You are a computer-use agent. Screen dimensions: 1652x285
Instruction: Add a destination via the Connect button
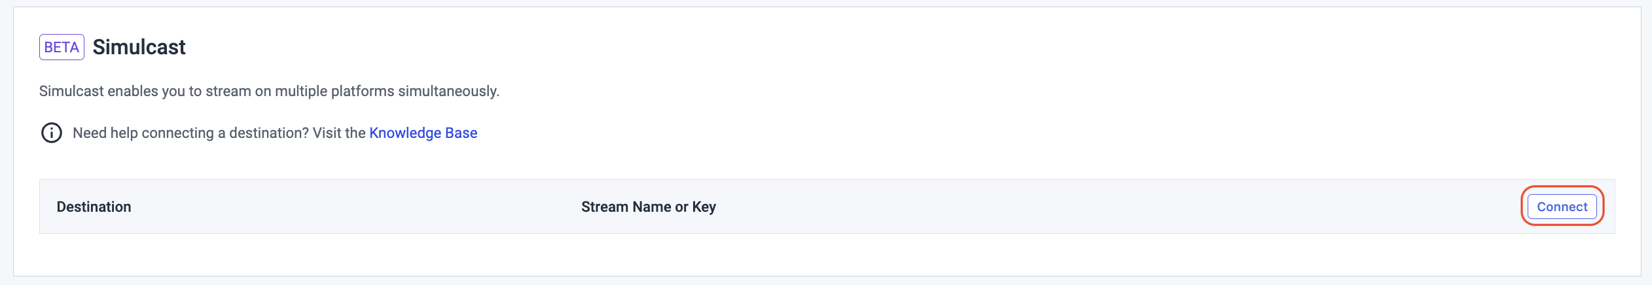coord(1562,207)
